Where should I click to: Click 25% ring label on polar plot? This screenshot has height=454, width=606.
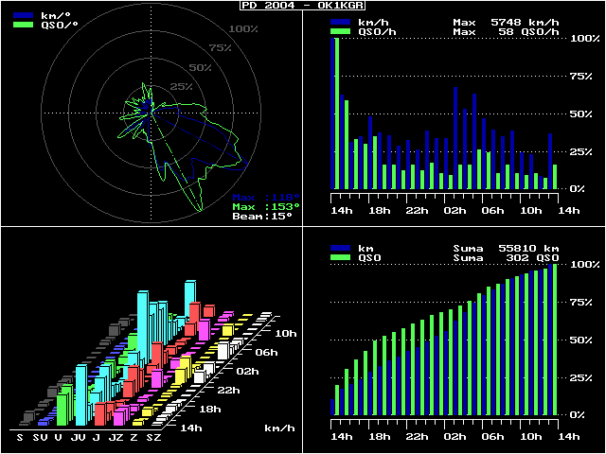tap(181, 86)
